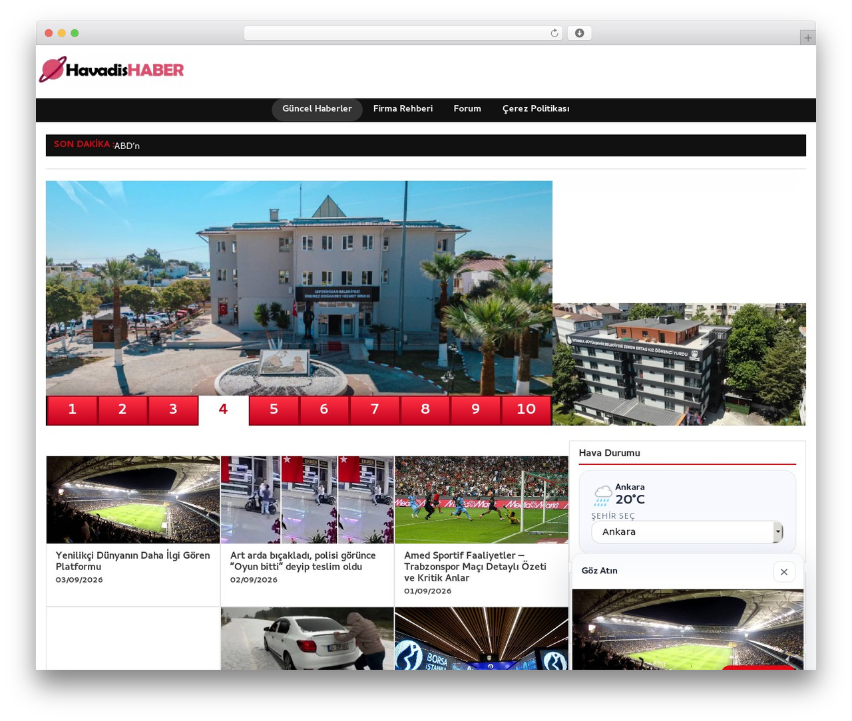Open the Ankara city selection dropdown
Image resolution: width=852 pixels, height=721 pixels.
(687, 532)
